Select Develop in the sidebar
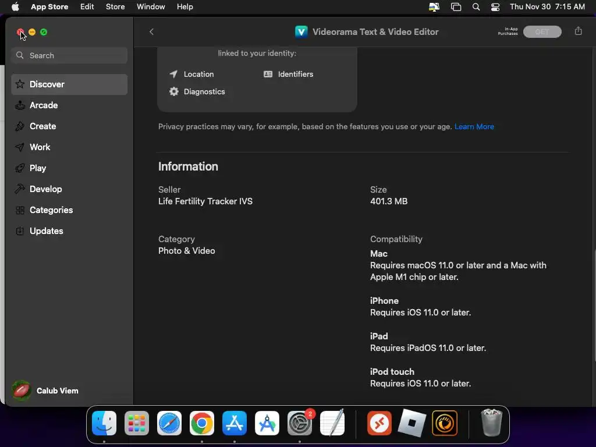The width and height of the screenshot is (596, 447). click(69, 189)
